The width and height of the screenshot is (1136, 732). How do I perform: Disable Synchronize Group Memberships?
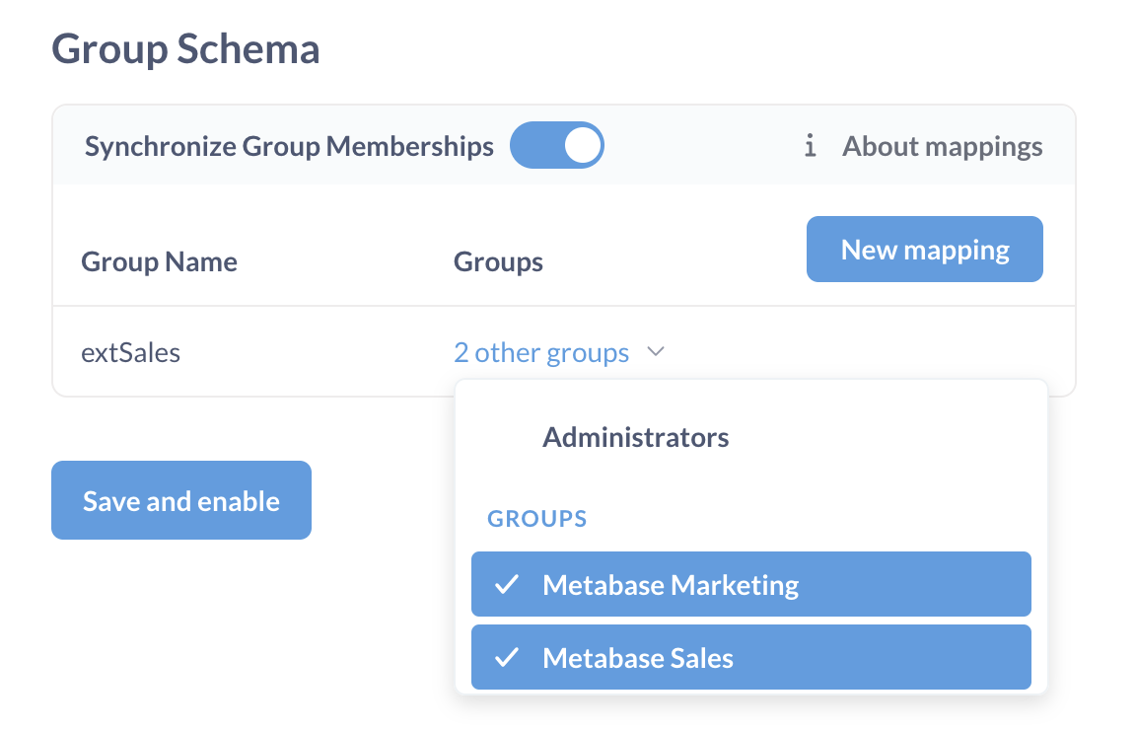point(557,144)
